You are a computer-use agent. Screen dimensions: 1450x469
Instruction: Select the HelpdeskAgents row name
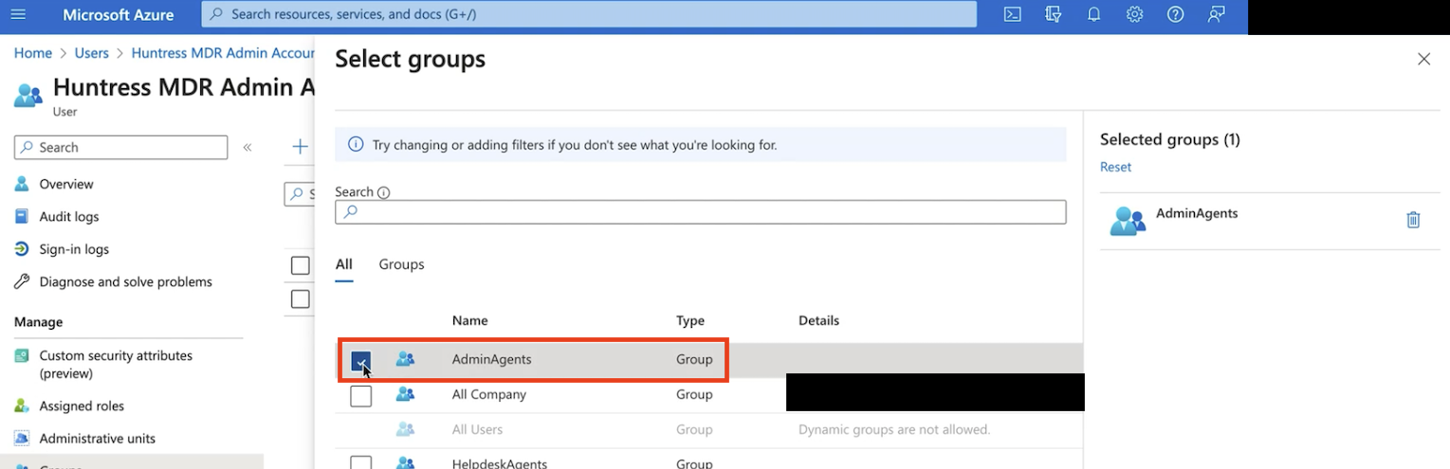pyautogui.click(x=499, y=463)
